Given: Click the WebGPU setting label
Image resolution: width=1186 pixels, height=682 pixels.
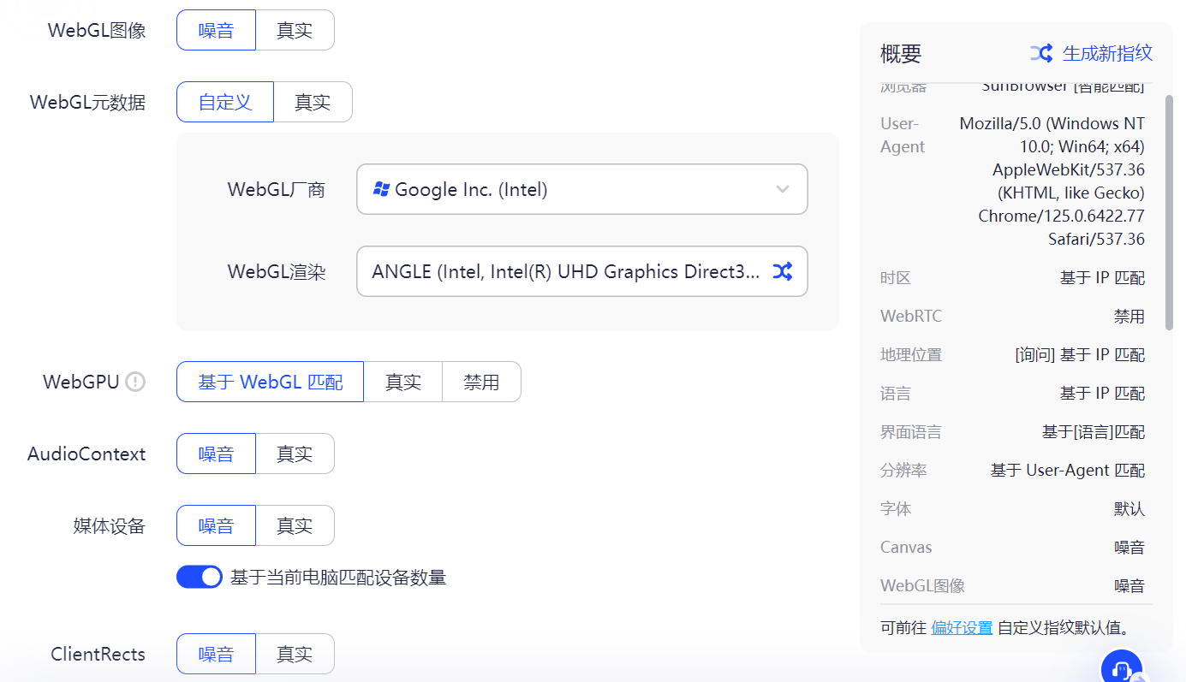Looking at the screenshot, I should pyautogui.click(x=81, y=382).
